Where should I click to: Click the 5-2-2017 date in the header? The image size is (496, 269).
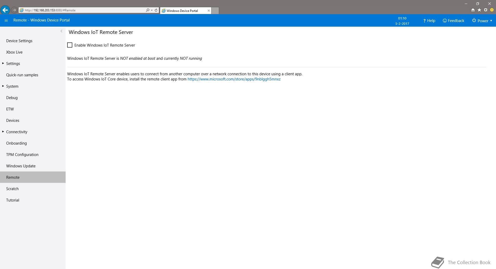point(402,24)
